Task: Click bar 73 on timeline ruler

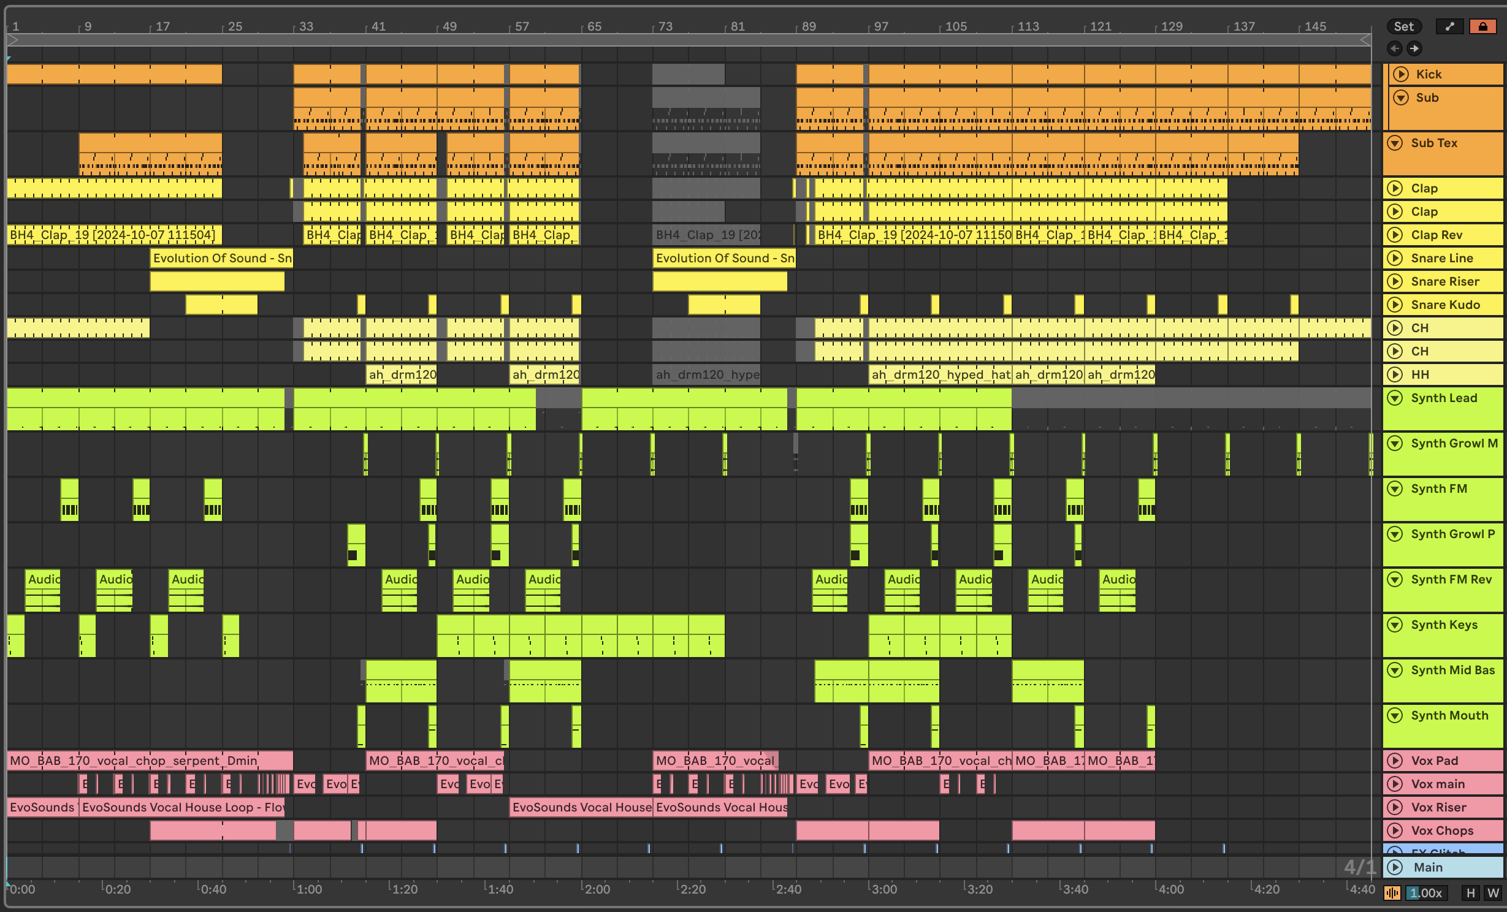Action: click(x=665, y=26)
